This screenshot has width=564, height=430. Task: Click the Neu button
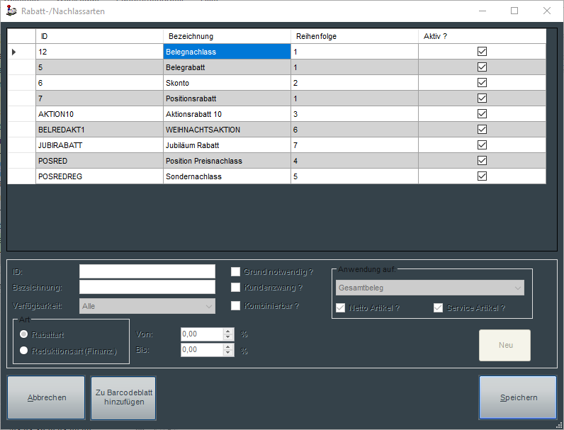pos(504,345)
